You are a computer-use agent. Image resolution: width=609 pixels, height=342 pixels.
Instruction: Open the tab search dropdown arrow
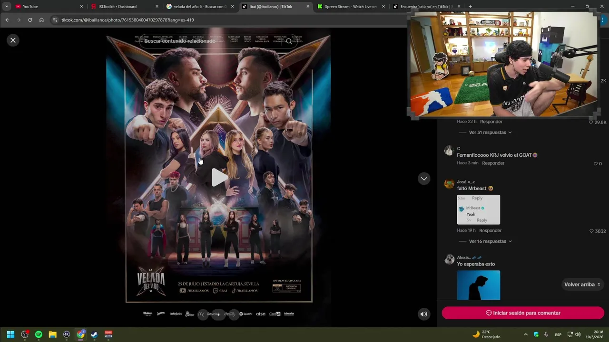(7, 7)
